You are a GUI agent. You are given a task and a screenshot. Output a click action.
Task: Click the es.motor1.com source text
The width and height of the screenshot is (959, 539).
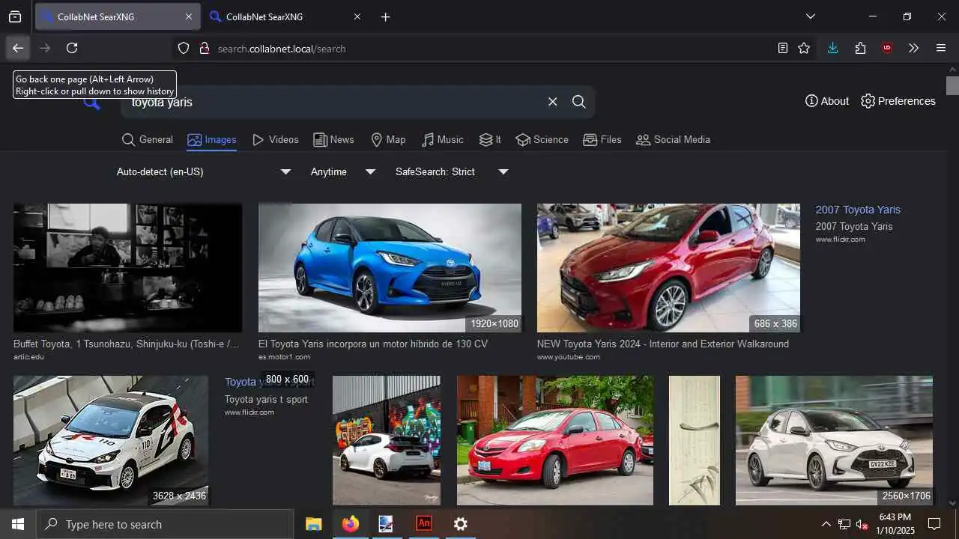[x=284, y=357]
